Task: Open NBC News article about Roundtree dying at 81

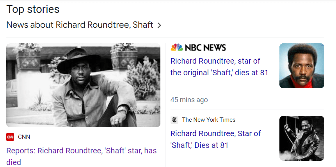Action: [219, 67]
